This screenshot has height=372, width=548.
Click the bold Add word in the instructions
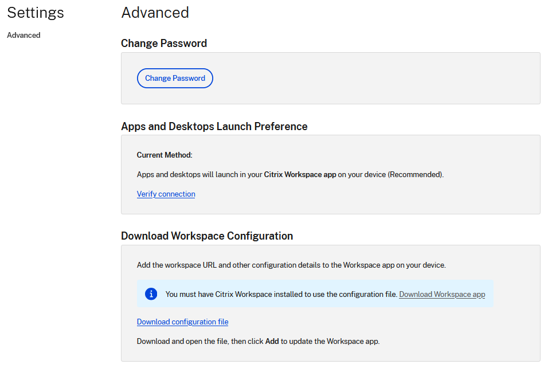coord(272,342)
